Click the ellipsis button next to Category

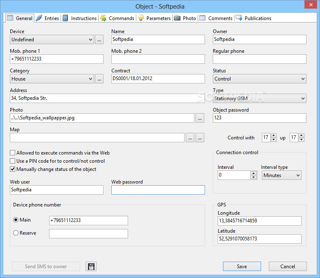99,79
